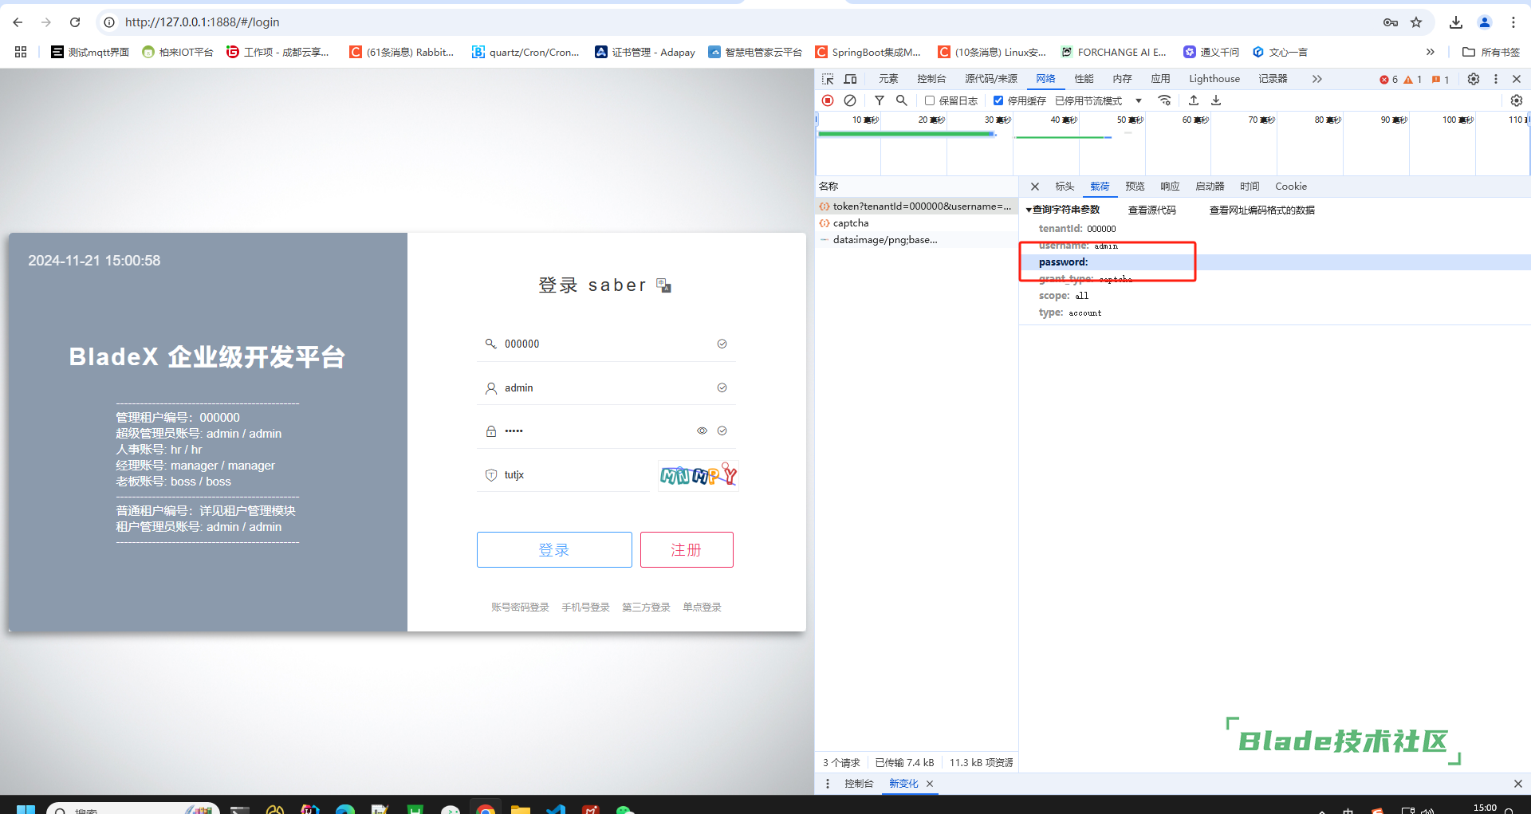This screenshot has height=814, width=1531.
Task: Open the apps grid in bookmarks bar
Action: click(21, 52)
